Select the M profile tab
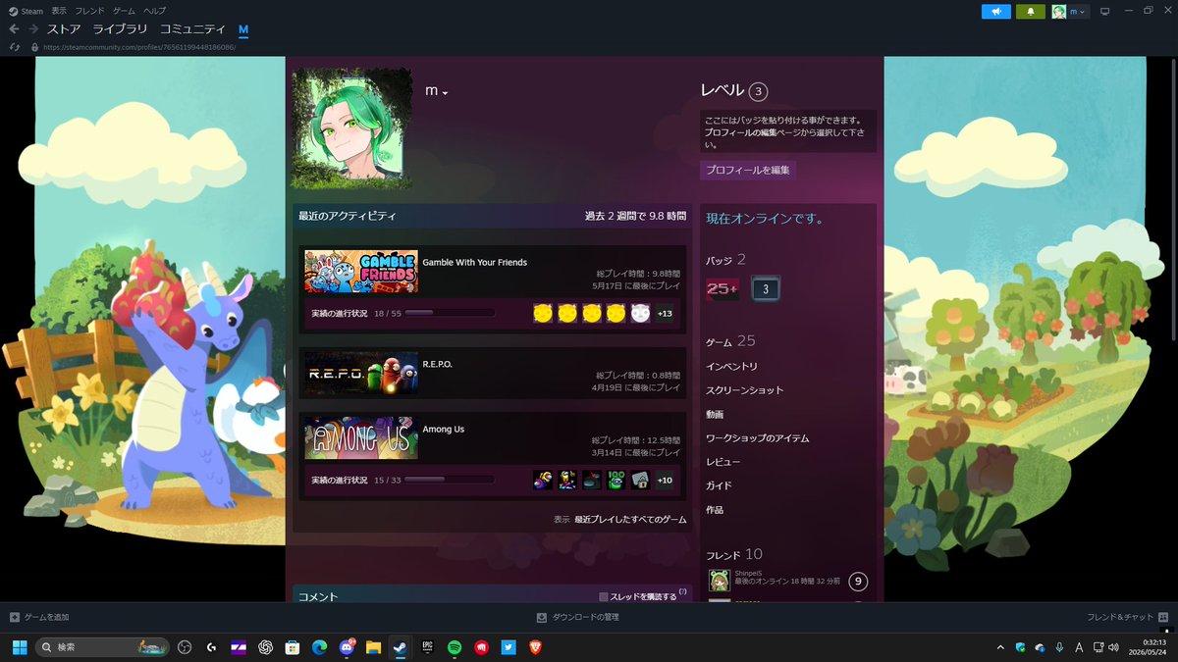 [243, 29]
